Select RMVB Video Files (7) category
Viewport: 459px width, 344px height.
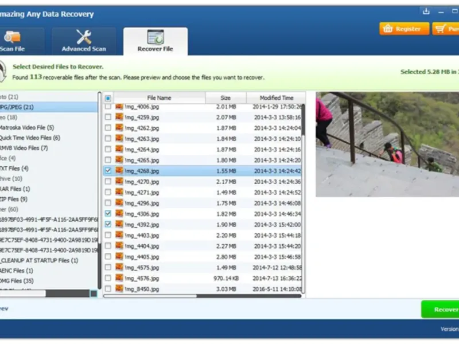(24, 148)
